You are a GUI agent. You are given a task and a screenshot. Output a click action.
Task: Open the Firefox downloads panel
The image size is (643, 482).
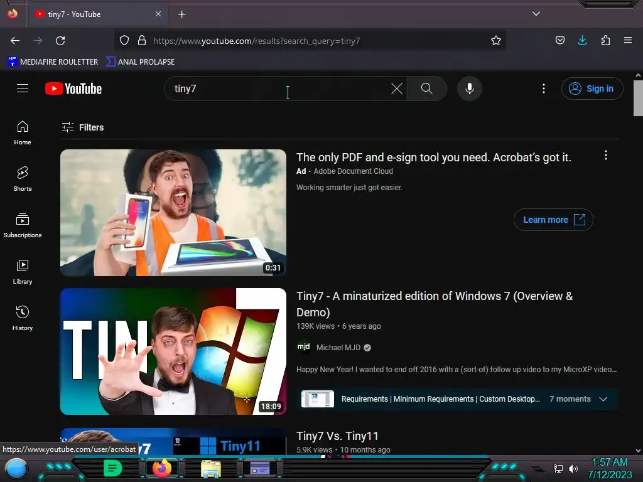582,41
